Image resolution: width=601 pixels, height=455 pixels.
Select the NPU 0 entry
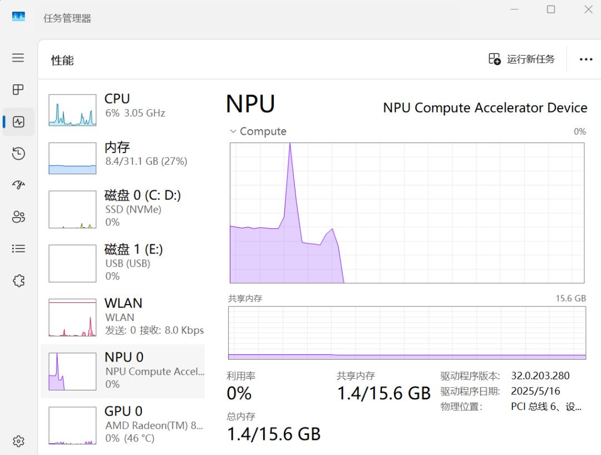pyautogui.click(x=122, y=371)
